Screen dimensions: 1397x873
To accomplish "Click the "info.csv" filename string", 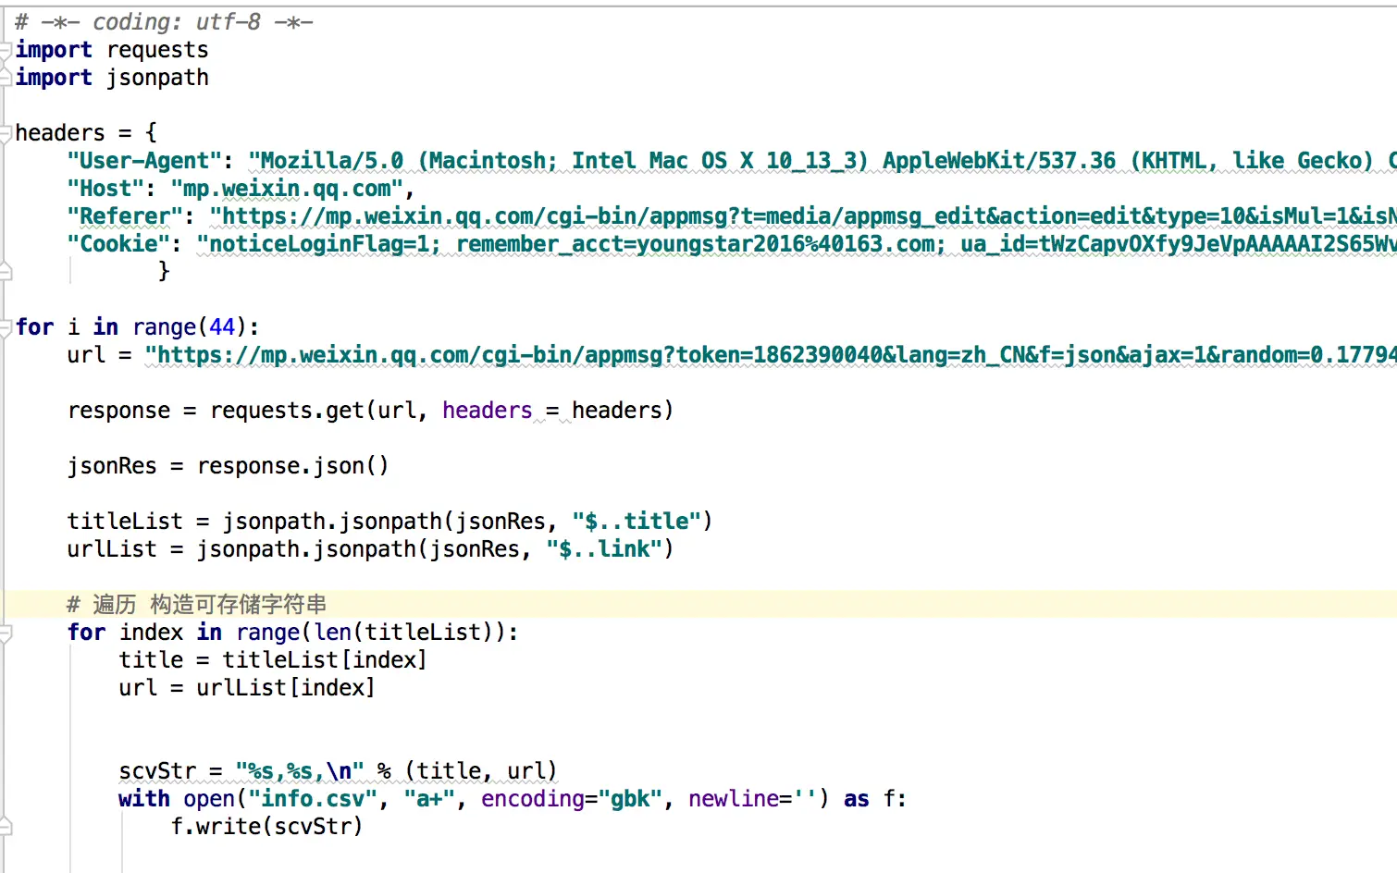I will (x=313, y=799).
